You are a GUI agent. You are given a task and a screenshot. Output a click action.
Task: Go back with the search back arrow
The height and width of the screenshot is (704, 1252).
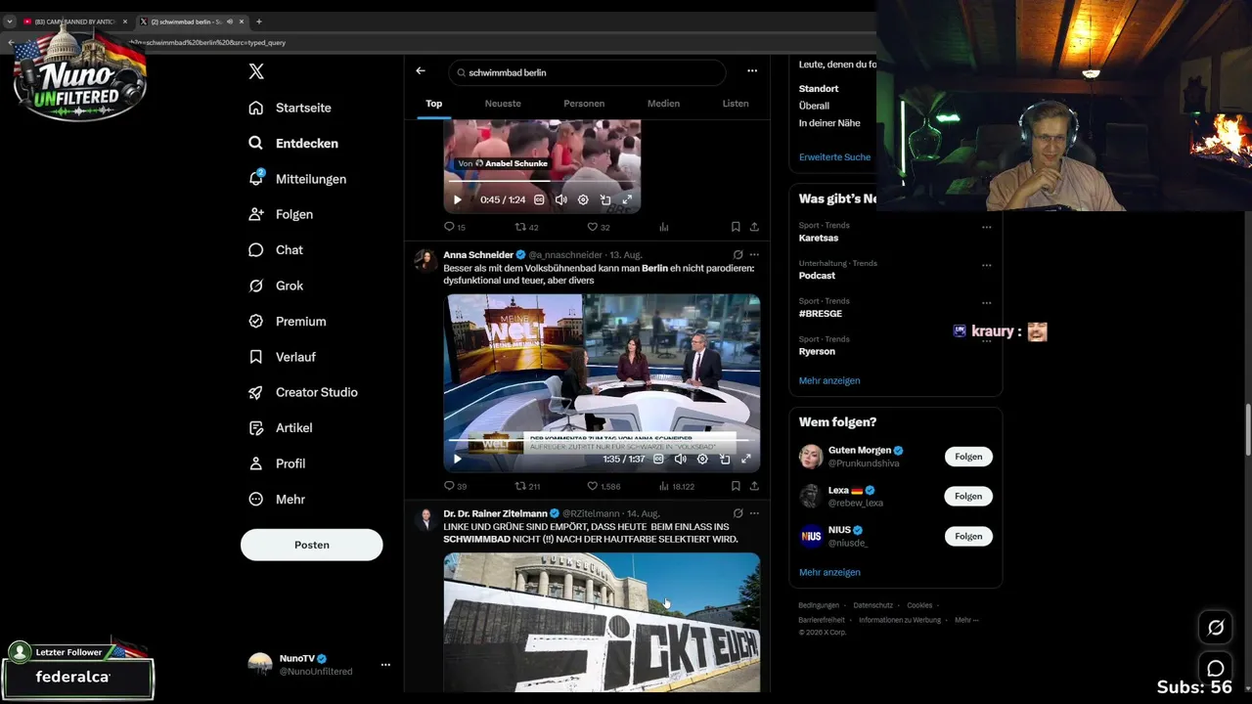point(421,71)
